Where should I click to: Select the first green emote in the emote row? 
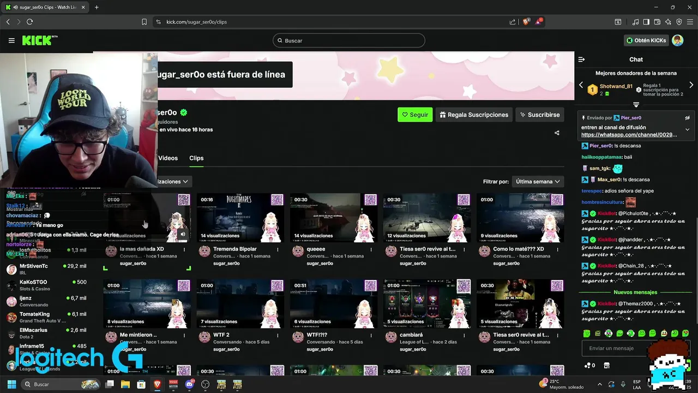coord(587,333)
